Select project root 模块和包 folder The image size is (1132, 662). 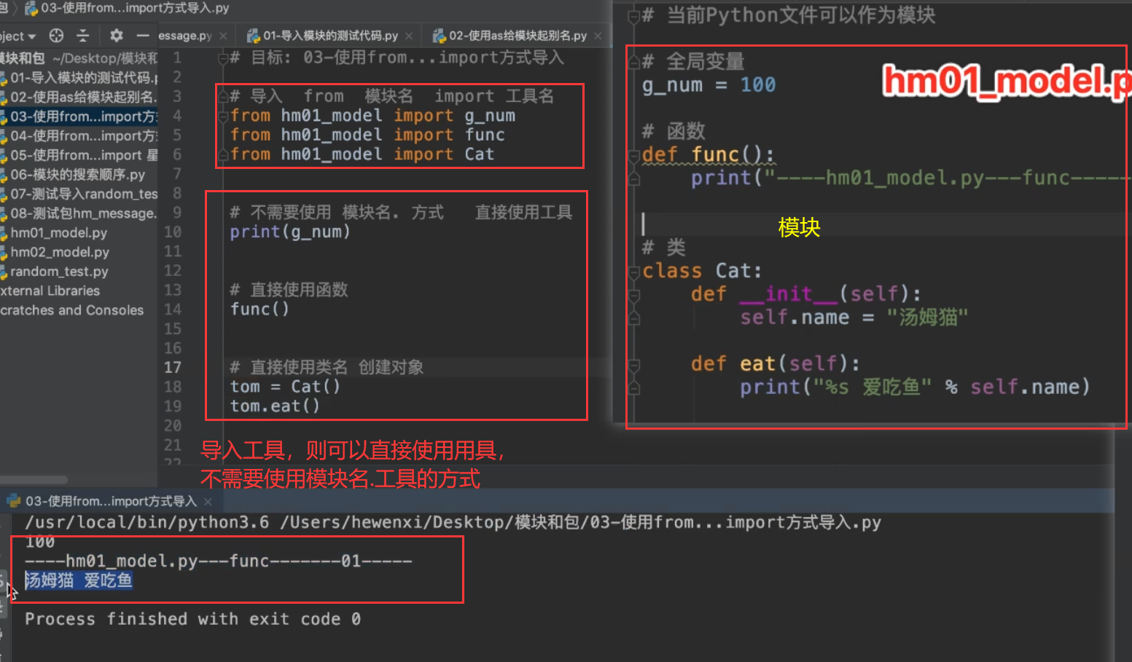coord(79,58)
